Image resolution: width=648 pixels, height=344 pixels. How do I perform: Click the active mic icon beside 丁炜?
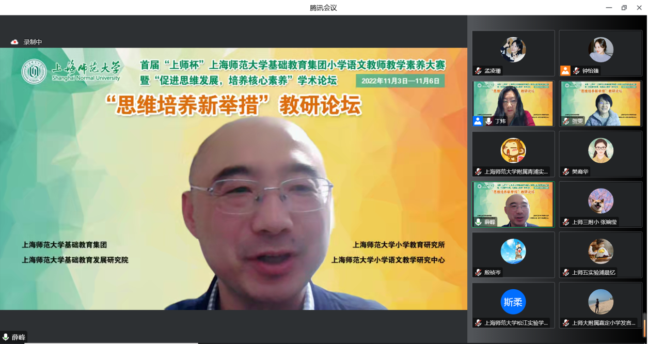488,121
